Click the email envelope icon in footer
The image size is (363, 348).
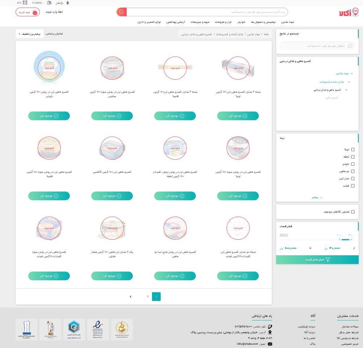tap(270, 344)
